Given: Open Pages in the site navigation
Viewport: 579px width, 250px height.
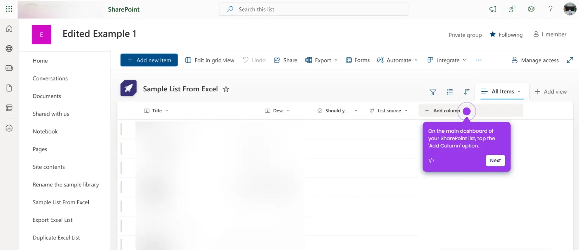Looking at the screenshot, I should click(x=40, y=149).
